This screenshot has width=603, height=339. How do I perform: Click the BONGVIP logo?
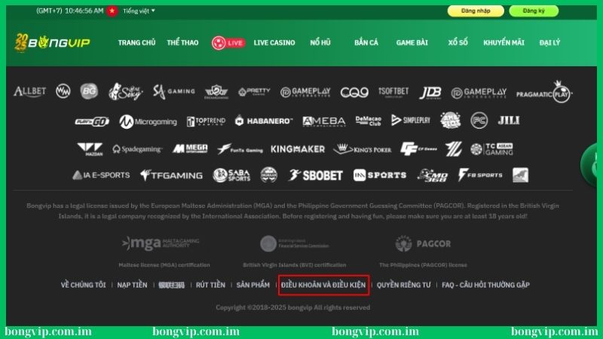(x=51, y=42)
